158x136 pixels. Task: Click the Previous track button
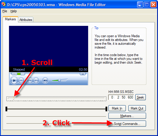coord(30,80)
